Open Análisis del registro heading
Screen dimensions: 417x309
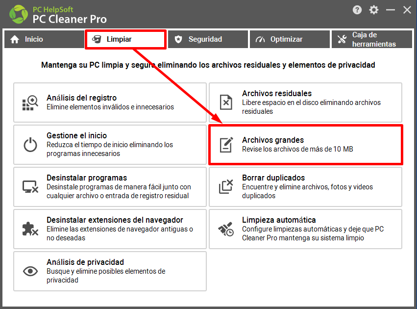[82, 98]
